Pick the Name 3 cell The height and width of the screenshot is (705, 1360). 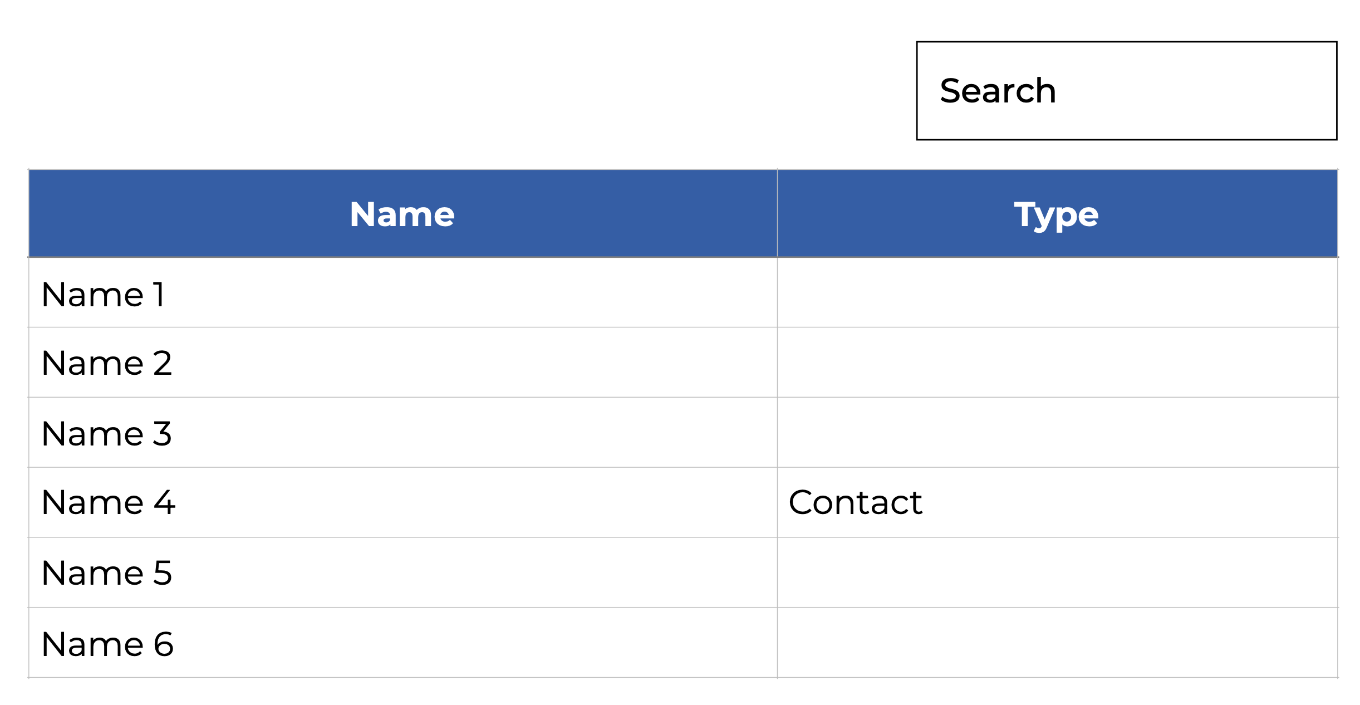107,433
